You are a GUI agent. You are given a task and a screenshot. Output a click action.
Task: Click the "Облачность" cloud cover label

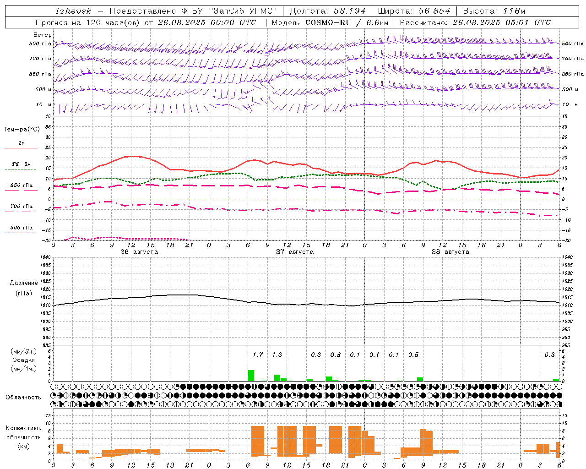point(23,397)
